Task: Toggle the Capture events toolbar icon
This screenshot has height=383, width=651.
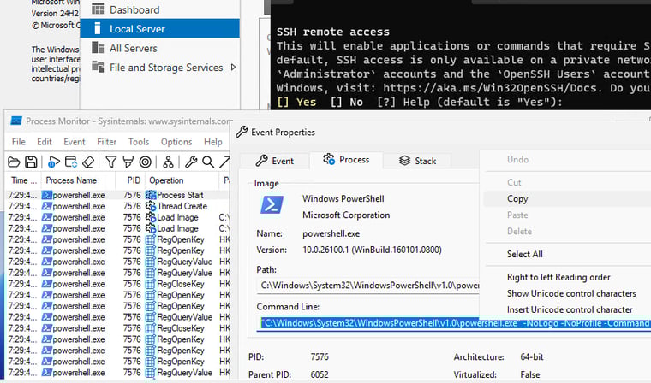Action: pyautogui.click(x=53, y=162)
